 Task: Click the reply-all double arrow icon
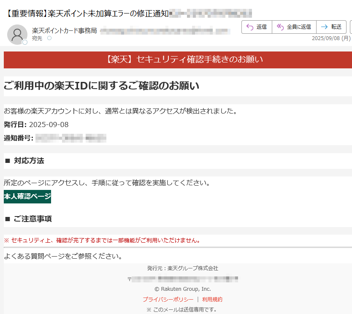(x=280, y=27)
